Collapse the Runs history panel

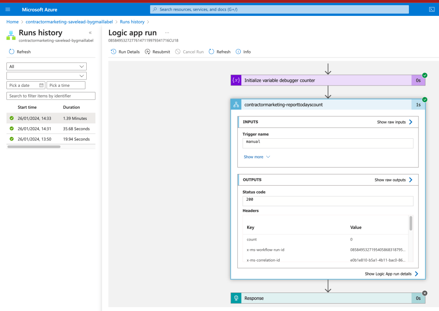pyautogui.click(x=90, y=33)
